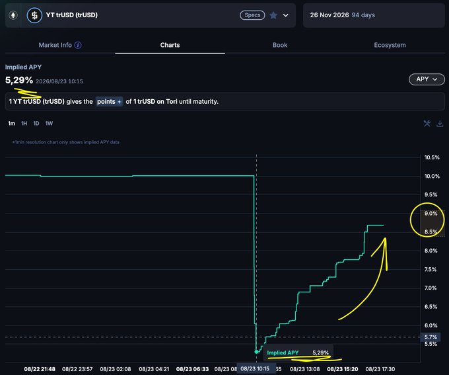The width and height of the screenshot is (449, 375).
Task: Click the 94 days remaining text
Action: 363,15
